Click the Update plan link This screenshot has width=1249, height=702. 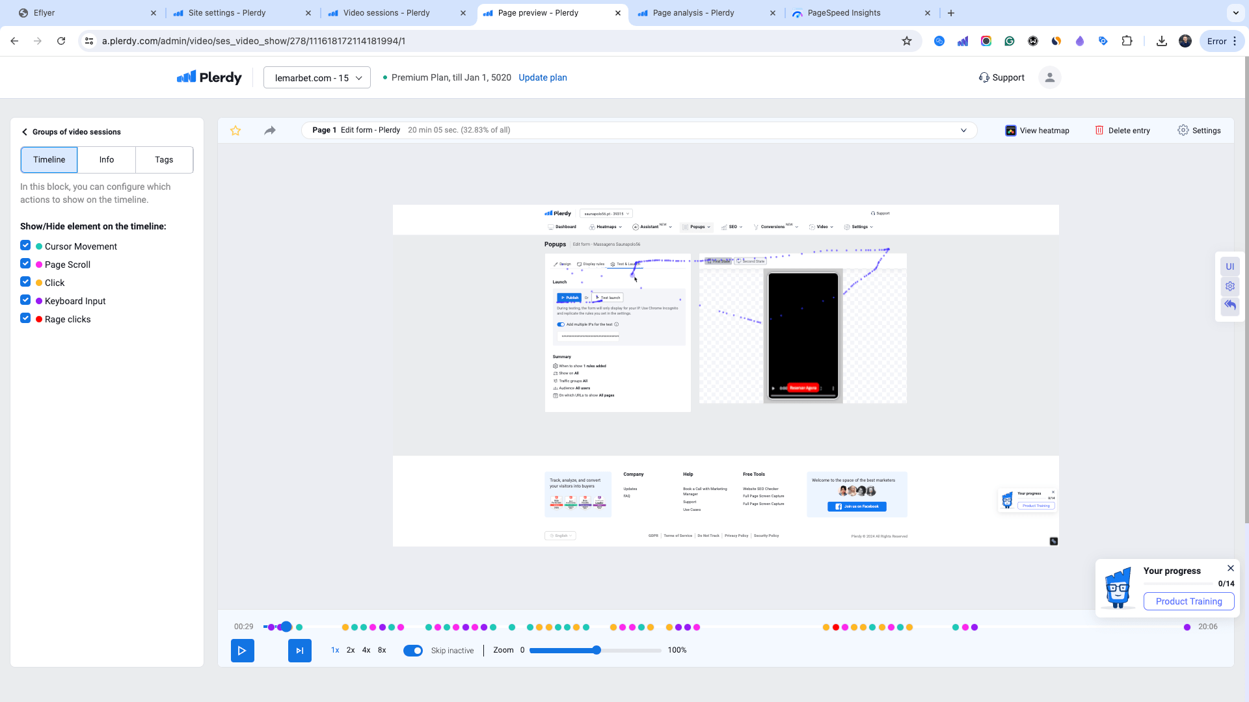pyautogui.click(x=543, y=77)
